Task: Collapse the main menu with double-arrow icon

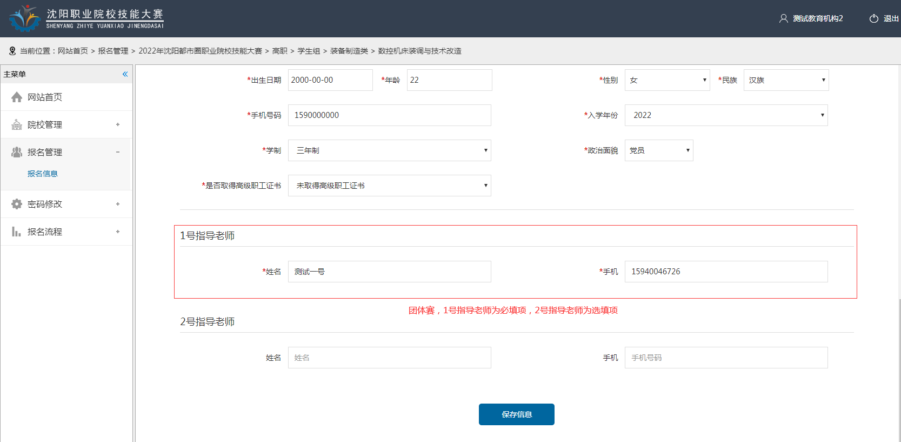Action: [125, 74]
